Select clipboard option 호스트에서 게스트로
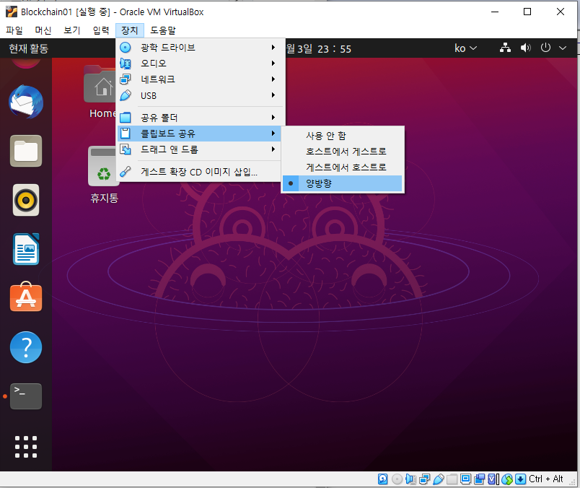 [343, 152]
